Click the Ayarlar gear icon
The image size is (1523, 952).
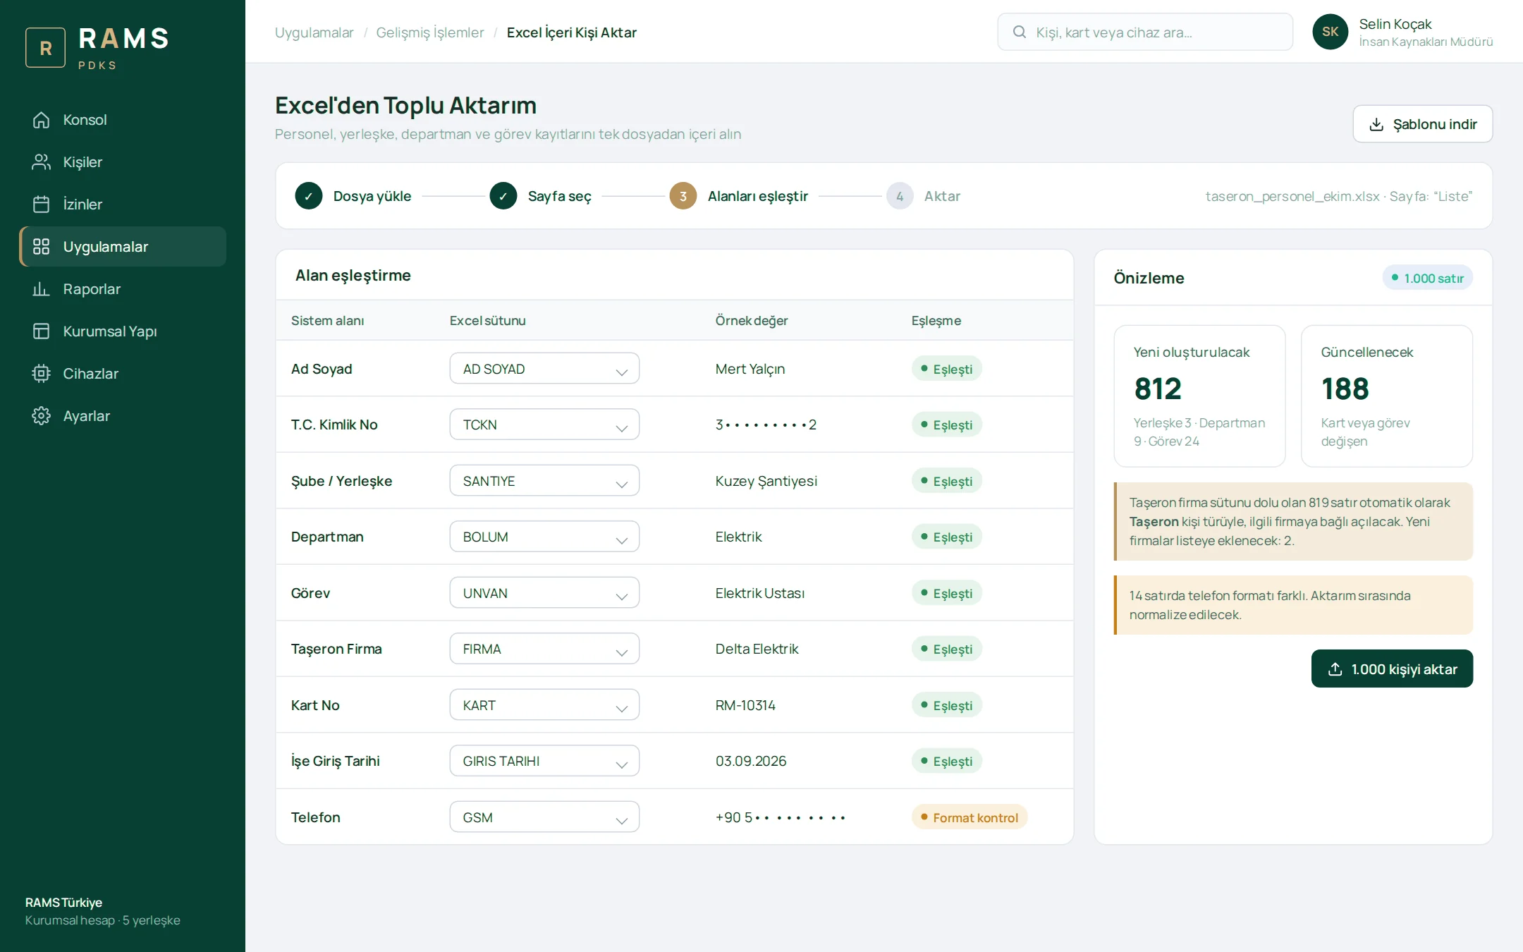click(x=41, y=416)
